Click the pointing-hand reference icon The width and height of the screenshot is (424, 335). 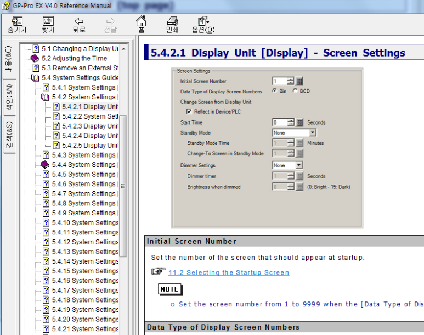point(159,271)
